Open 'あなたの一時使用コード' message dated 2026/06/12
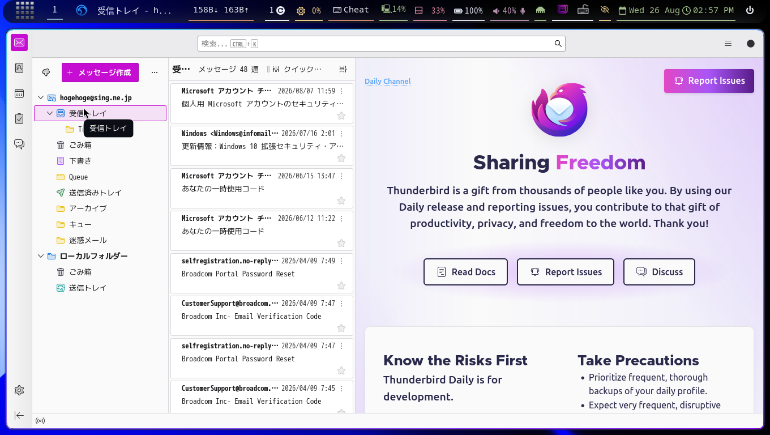This screenshot has width=770, height=435. pos(262,231)
